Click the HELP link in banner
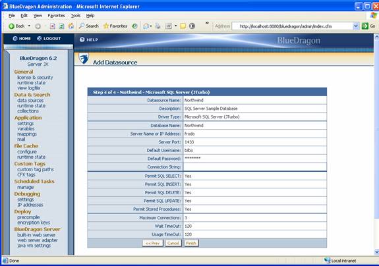This screenshot has height=266, width=379. [x=89, y=40]
